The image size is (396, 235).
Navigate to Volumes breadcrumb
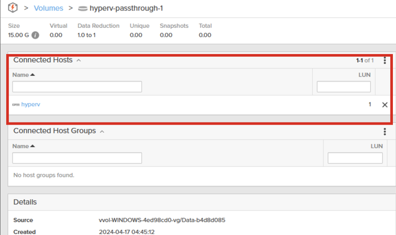48,8
